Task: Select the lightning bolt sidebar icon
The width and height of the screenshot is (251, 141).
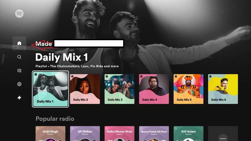Action: (x=19, y=98)
